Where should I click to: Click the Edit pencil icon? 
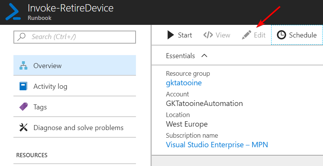(247, 35)
